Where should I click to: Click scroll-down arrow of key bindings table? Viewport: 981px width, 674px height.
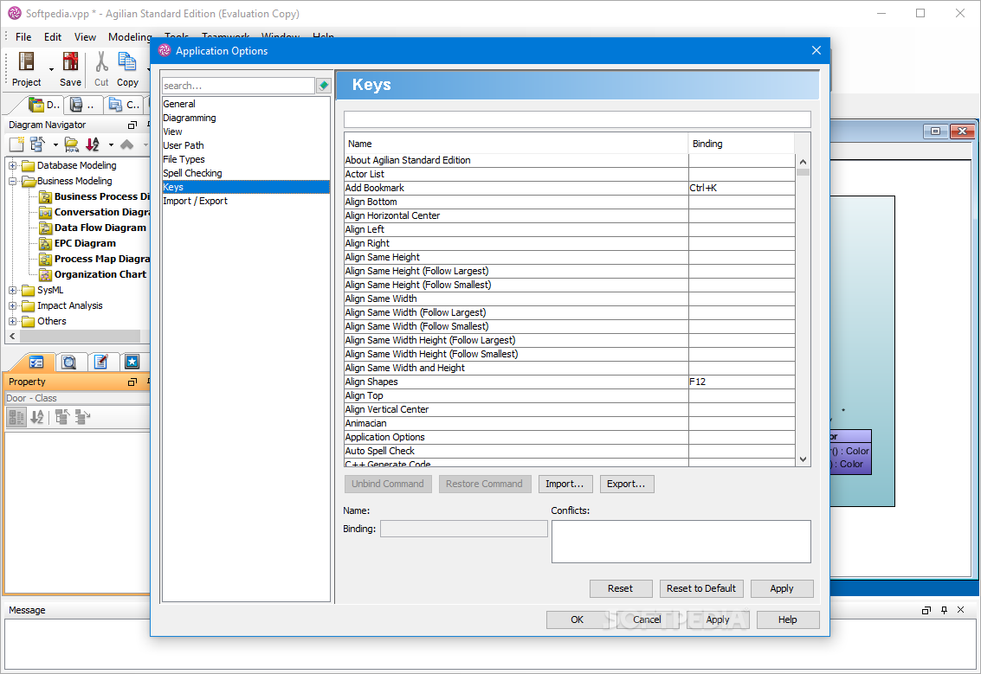pos(803,459)
